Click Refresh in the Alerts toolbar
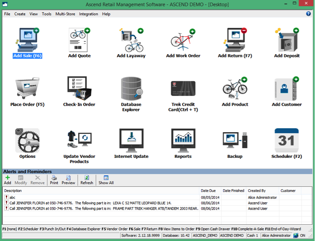This screenshot has height=241, width=315. click(x=87, y=180)
